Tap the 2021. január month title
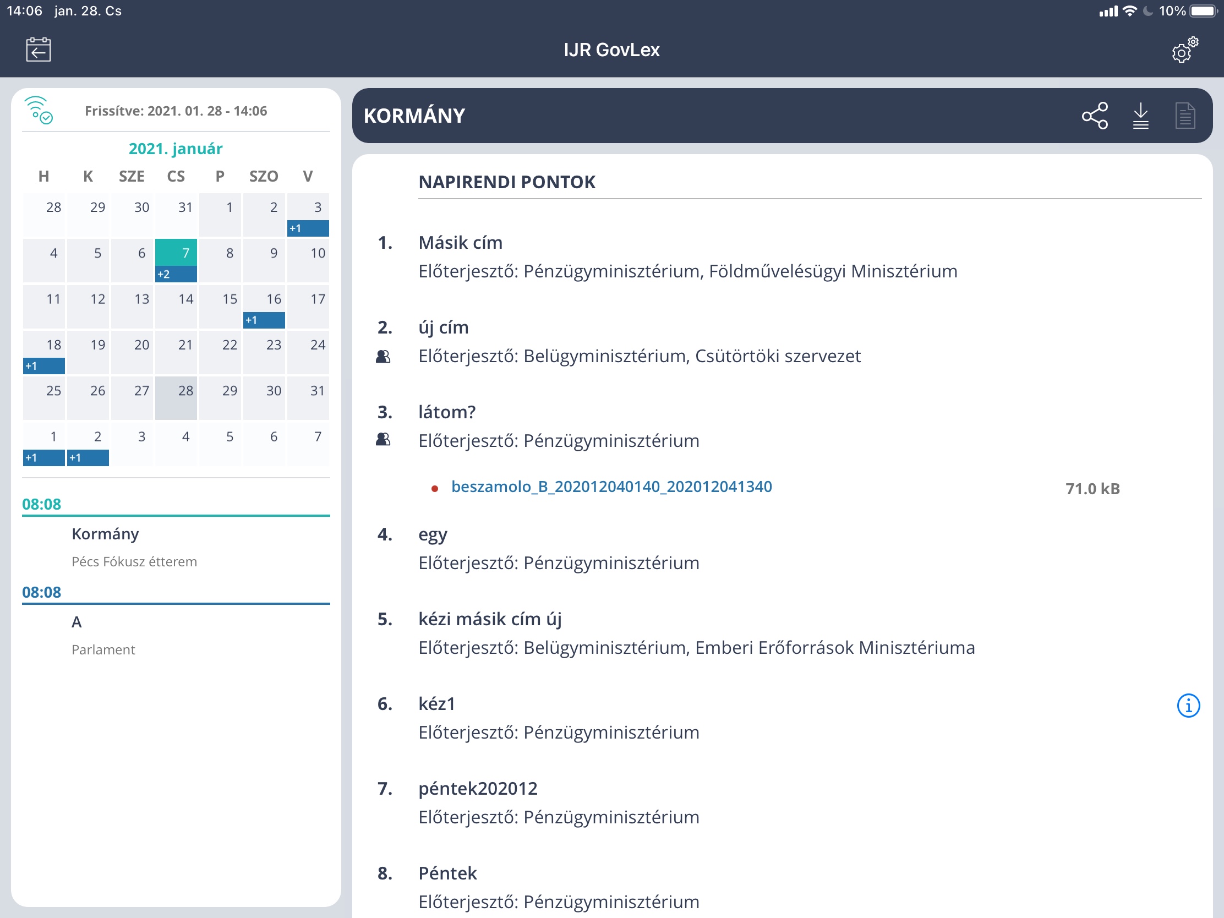 (176, 149)
